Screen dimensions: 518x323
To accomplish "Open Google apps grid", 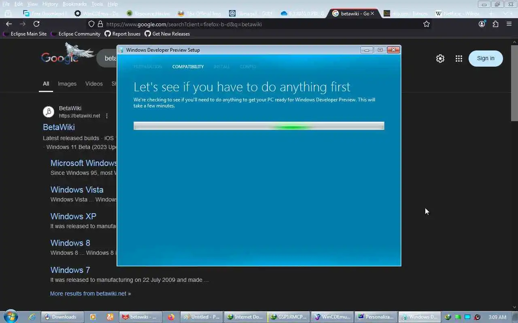I will tap(459, 59).
